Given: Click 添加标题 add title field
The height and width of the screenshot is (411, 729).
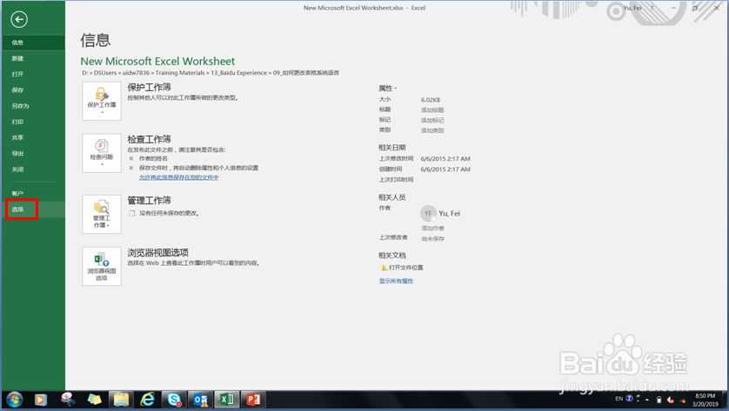Looking at the screenshot, I should (x=432, y=110).
